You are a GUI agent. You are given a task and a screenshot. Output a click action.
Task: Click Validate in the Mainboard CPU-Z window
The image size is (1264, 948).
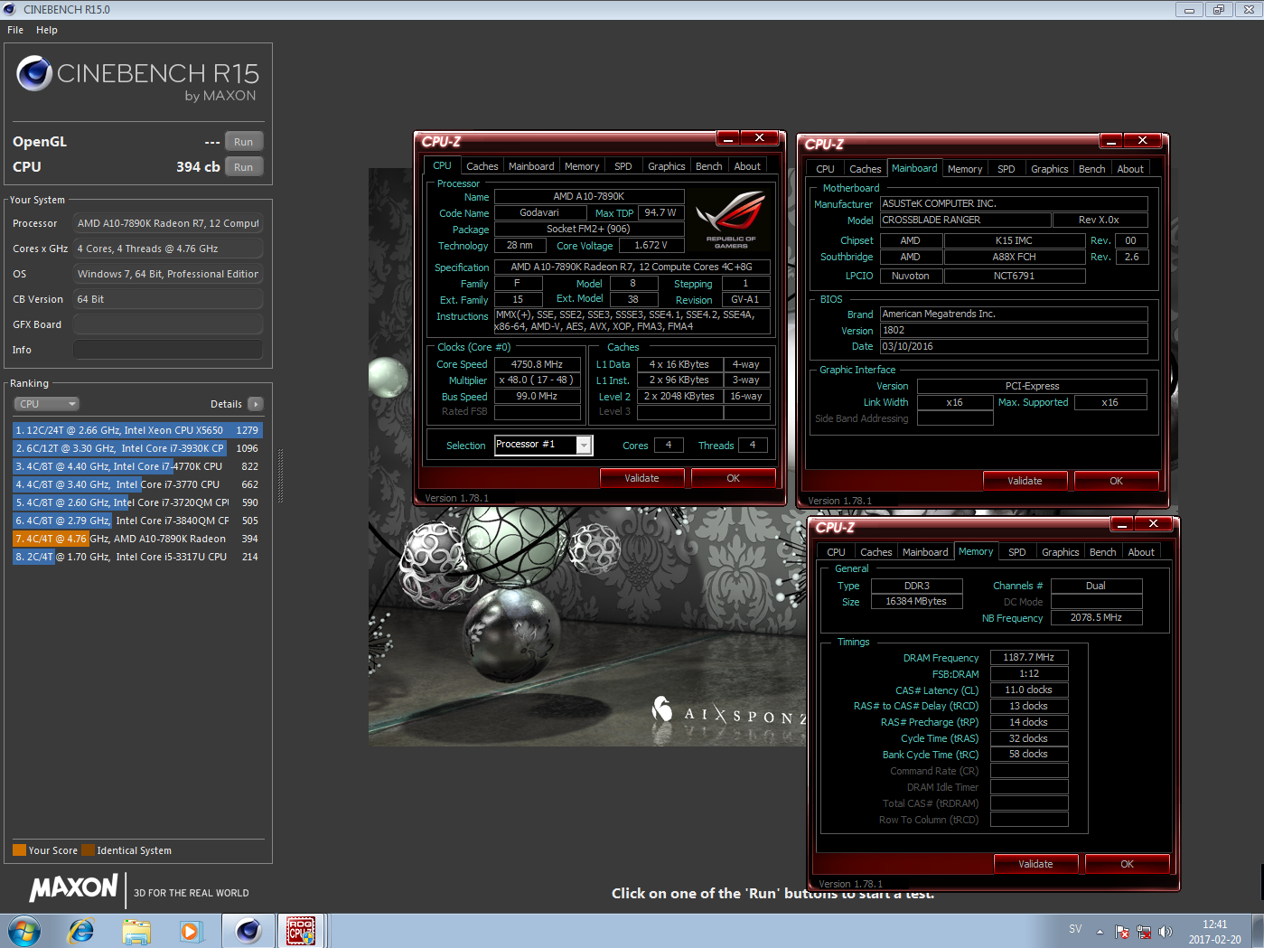coord(1025,481)
